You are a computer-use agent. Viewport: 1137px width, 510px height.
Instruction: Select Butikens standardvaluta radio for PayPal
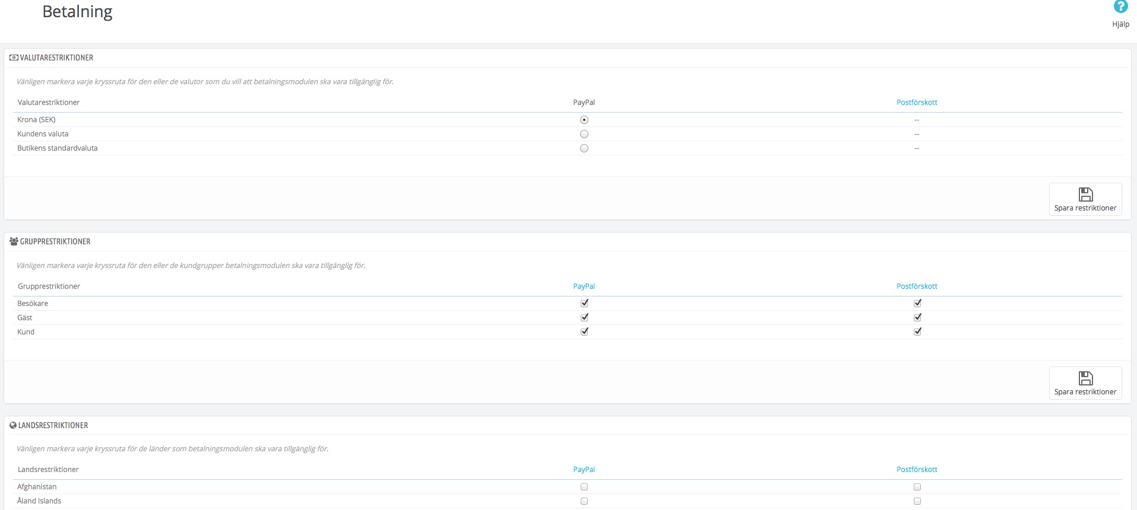click(584, 148)
